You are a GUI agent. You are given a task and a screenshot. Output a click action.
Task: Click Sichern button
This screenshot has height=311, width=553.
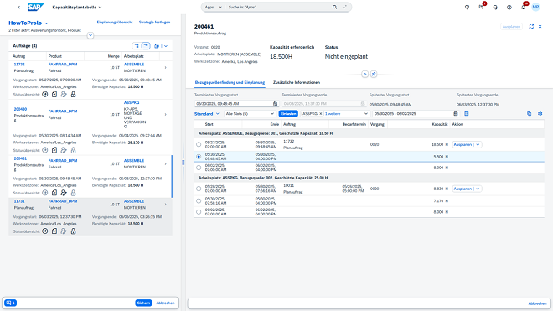[143, 303]
